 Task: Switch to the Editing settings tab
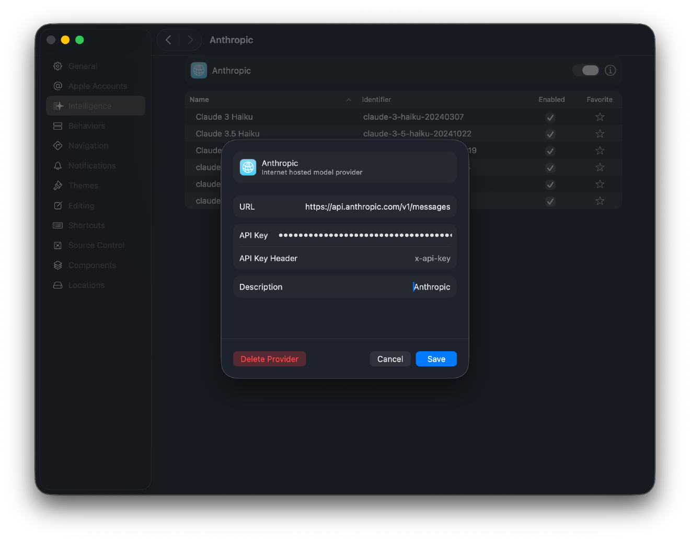coord(81,205)
